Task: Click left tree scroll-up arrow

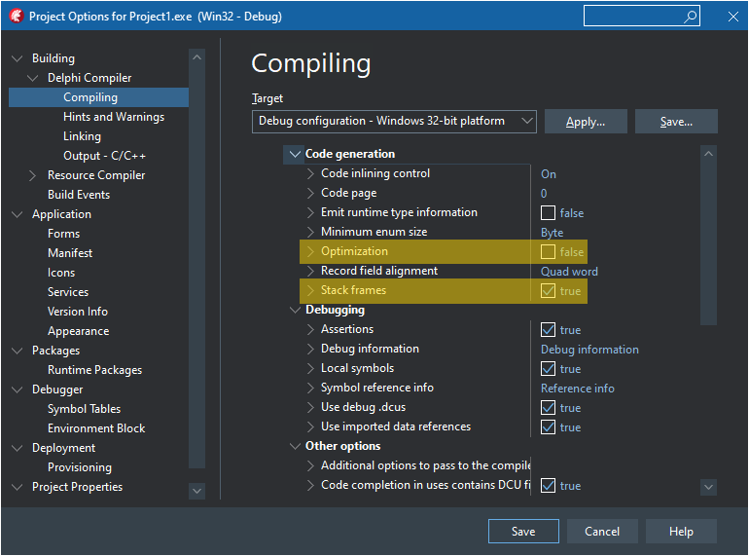Action: tap(197, 57)
